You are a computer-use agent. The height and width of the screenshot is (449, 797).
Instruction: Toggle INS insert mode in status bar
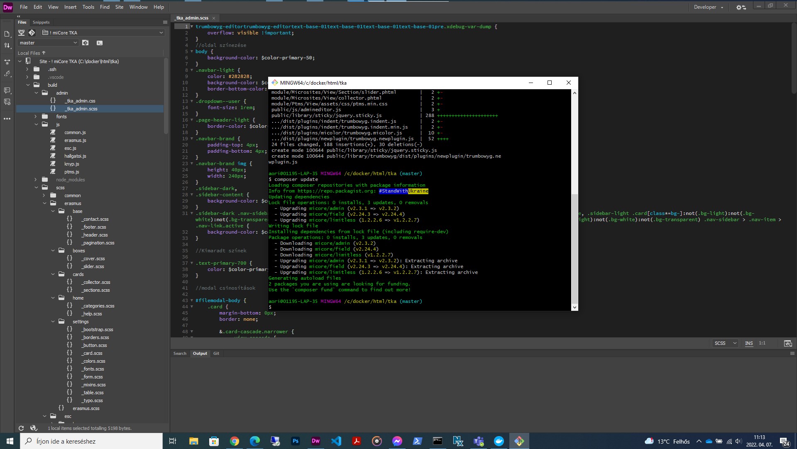pos(748,343)
